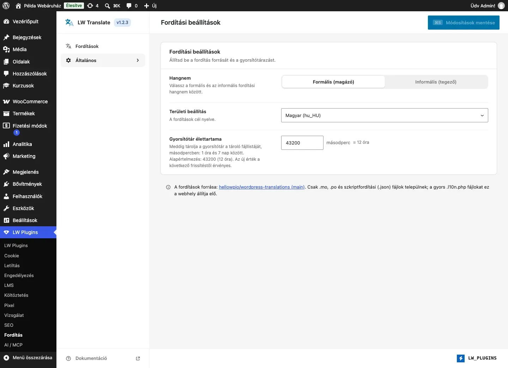Viewport: 508px width, 368px height.
Task: Select Informális (tegező) tone
Action: [436, 82]
